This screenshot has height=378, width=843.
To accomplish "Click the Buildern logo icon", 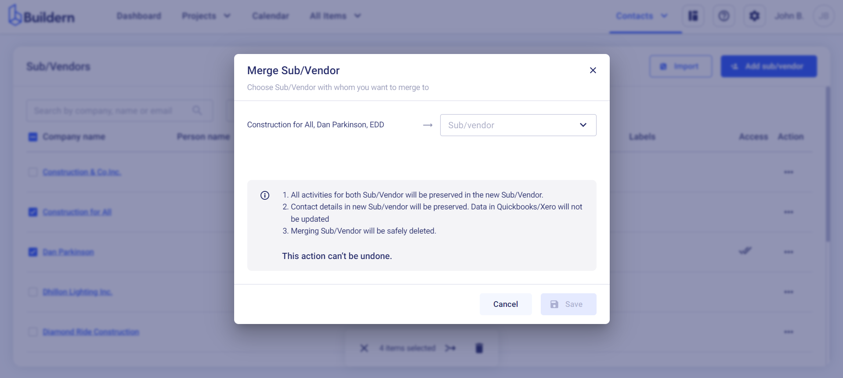I will pyautogui.click(x=15, y=15).
